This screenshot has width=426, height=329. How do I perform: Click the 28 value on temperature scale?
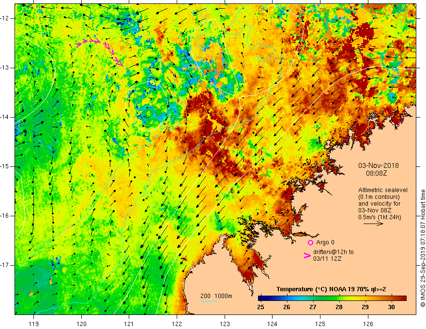(x=339, y=307)
